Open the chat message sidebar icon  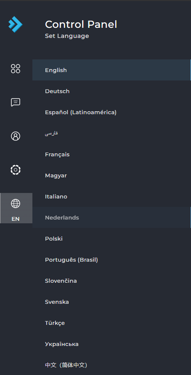click(16, 102)
